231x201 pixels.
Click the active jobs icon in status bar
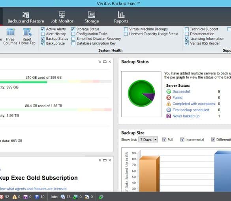75,197
